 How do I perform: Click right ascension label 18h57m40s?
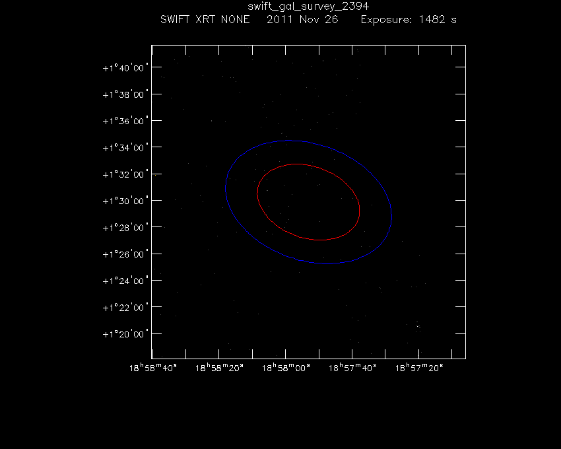coord(352,368)
